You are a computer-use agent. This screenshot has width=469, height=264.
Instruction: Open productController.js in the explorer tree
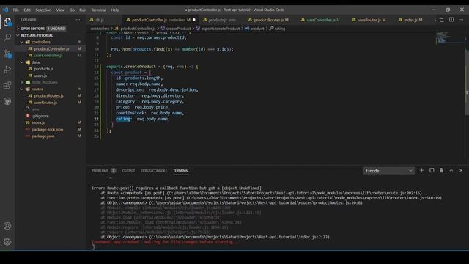(x=51, y=49)
